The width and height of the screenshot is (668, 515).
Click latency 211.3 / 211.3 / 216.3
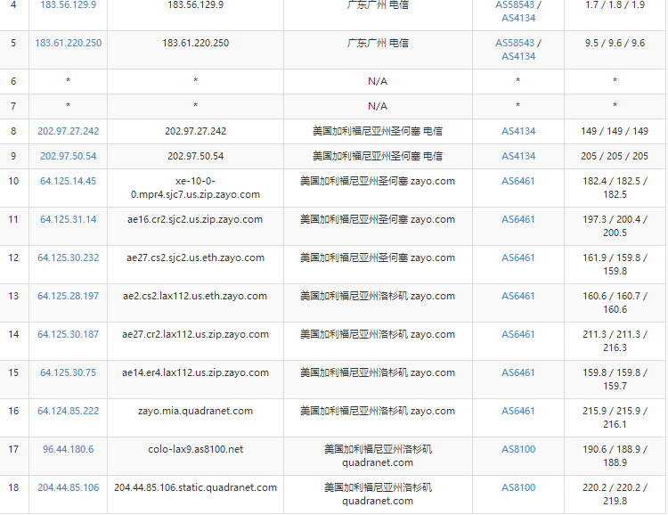coord(615,341)
